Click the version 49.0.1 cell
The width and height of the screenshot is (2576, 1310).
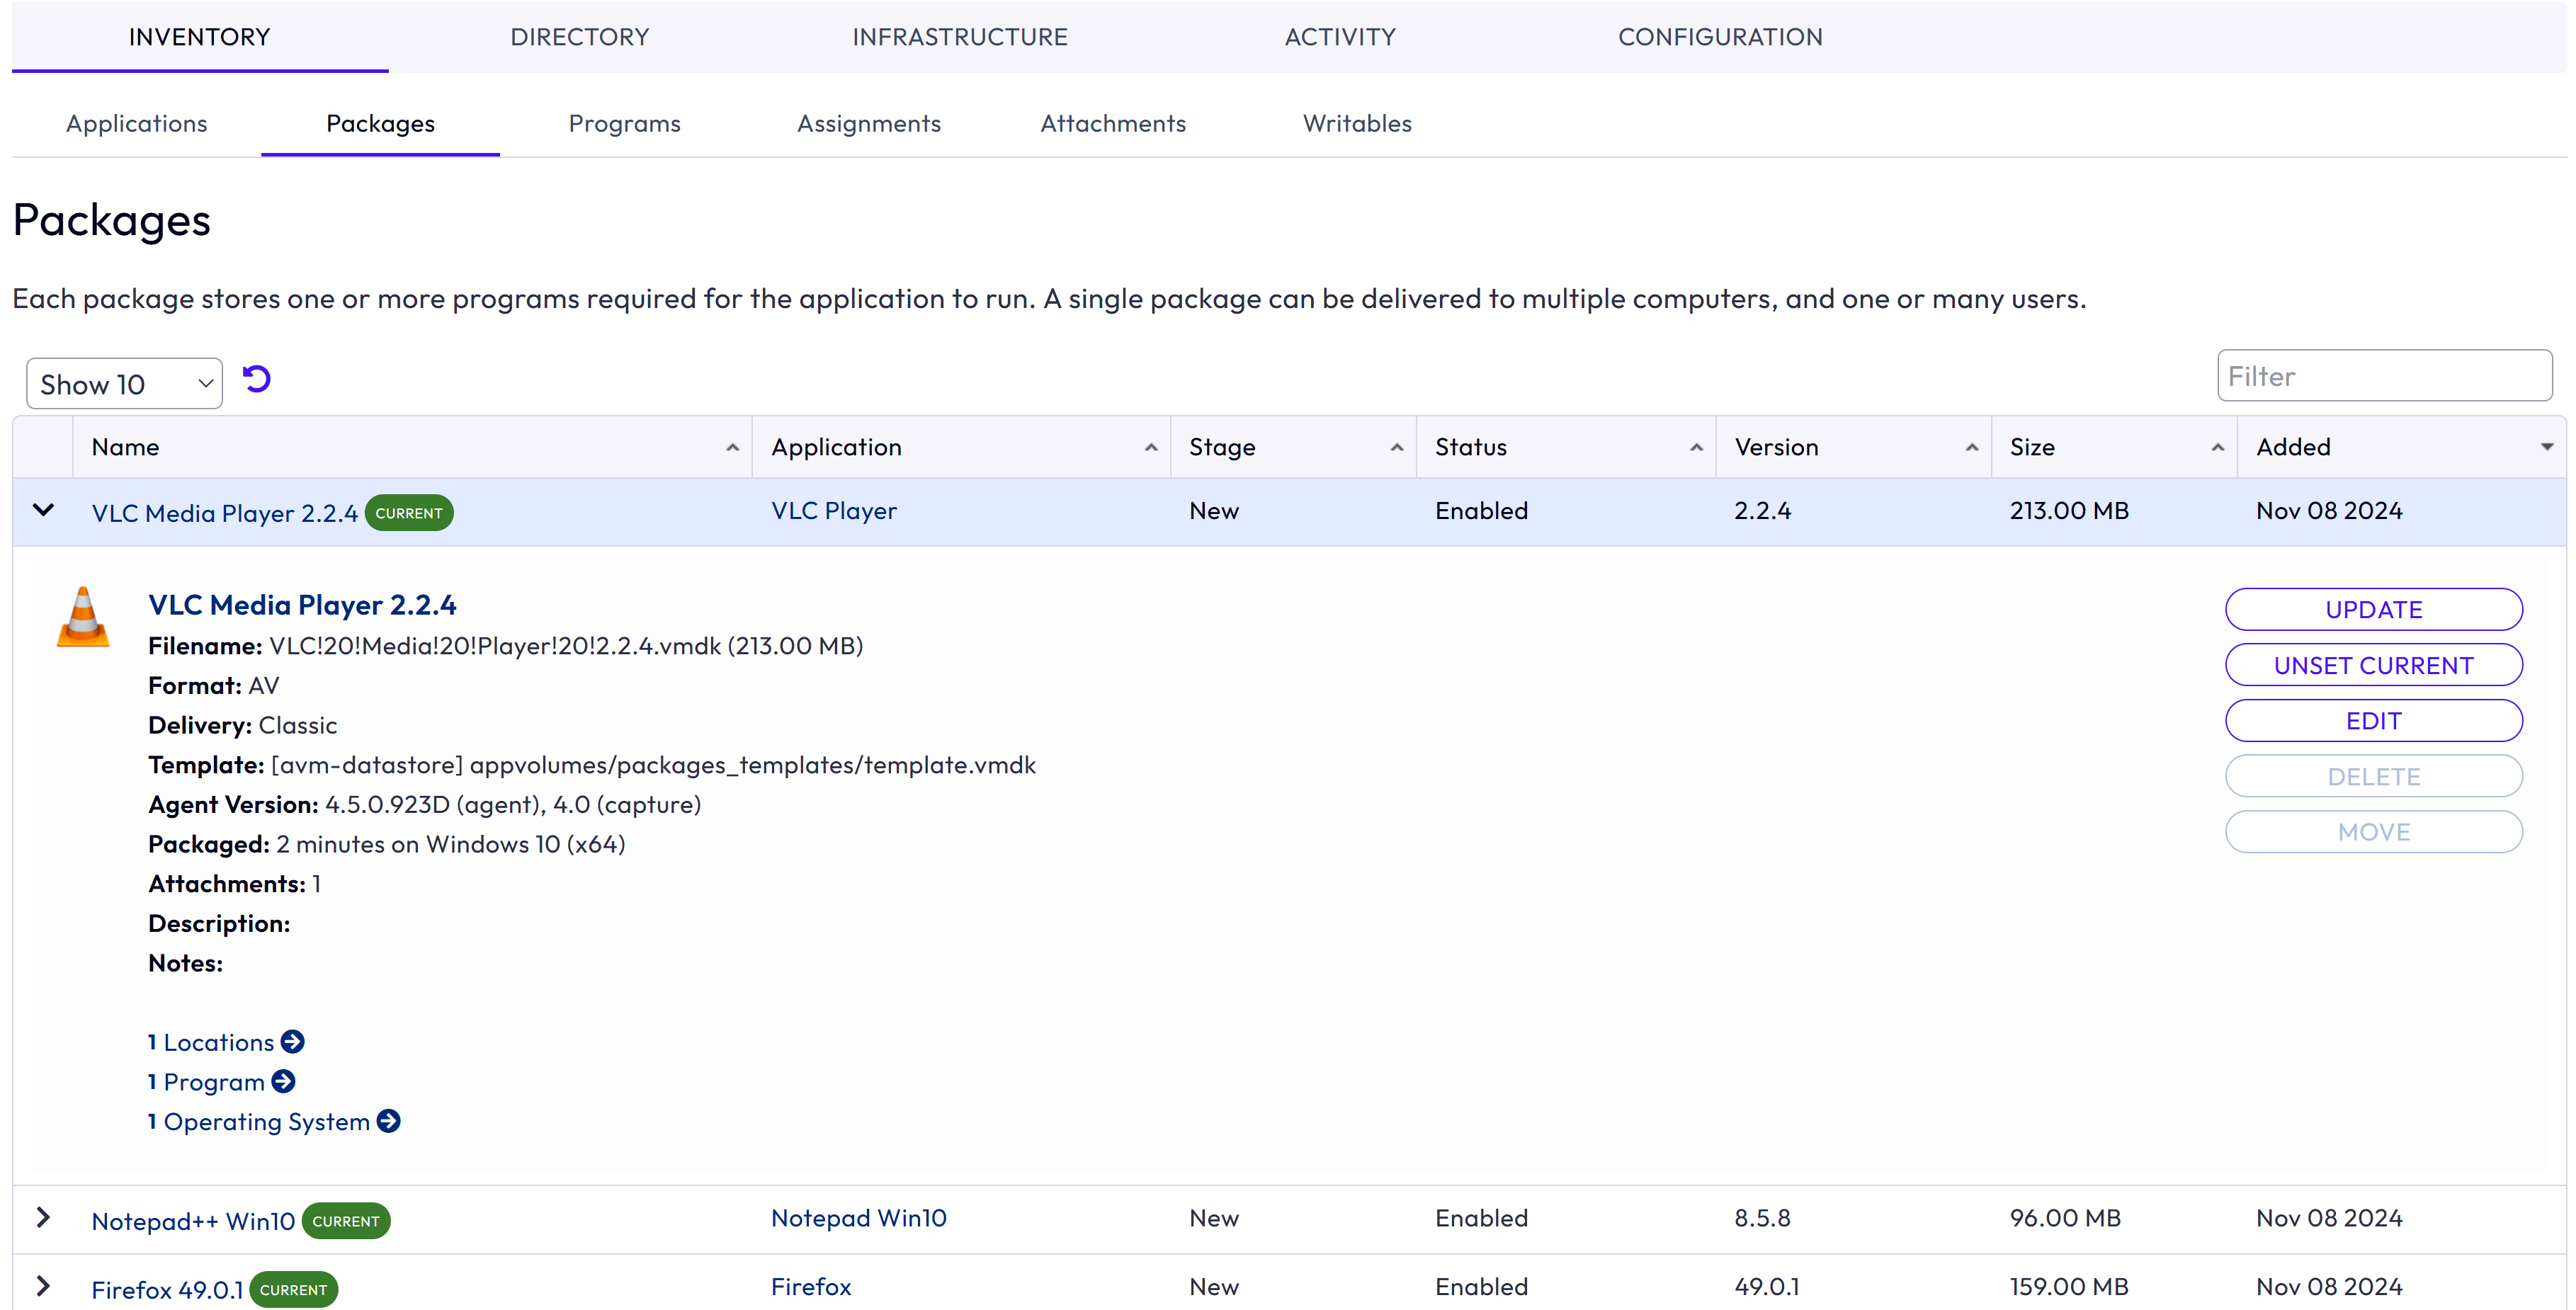pyautogui.click(x=1767, y=1287)
